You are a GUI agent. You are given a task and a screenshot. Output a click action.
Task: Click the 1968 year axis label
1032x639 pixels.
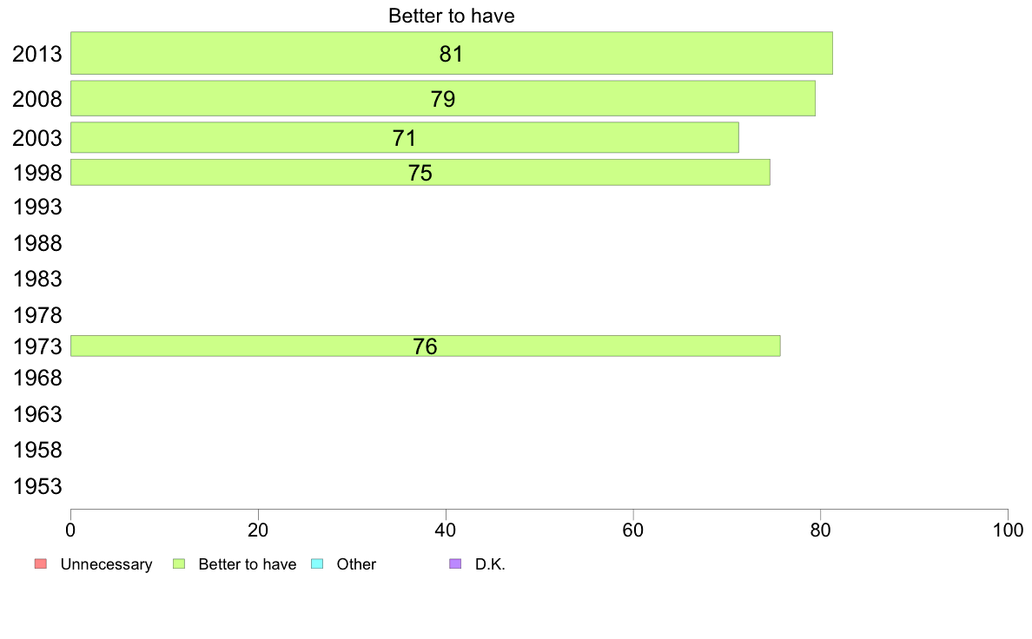[x=37, y=379]
